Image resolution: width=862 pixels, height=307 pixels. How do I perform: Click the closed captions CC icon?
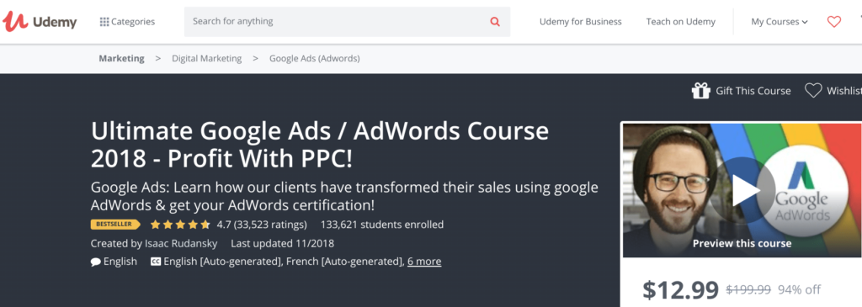156,262
